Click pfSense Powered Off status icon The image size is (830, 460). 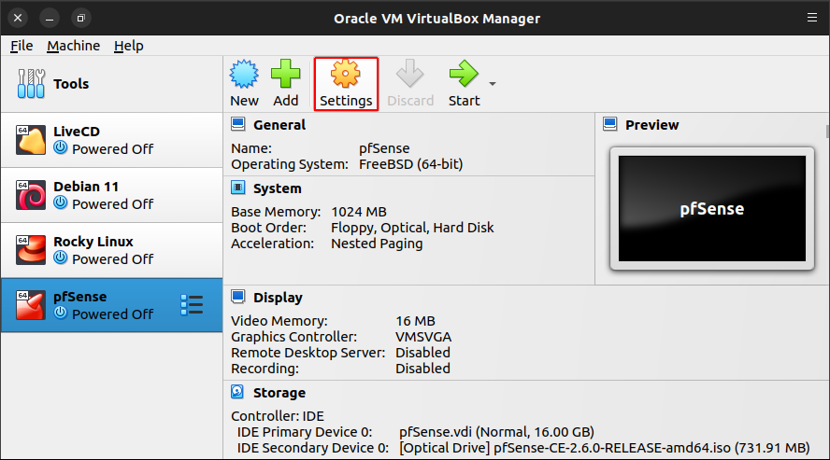61,313
